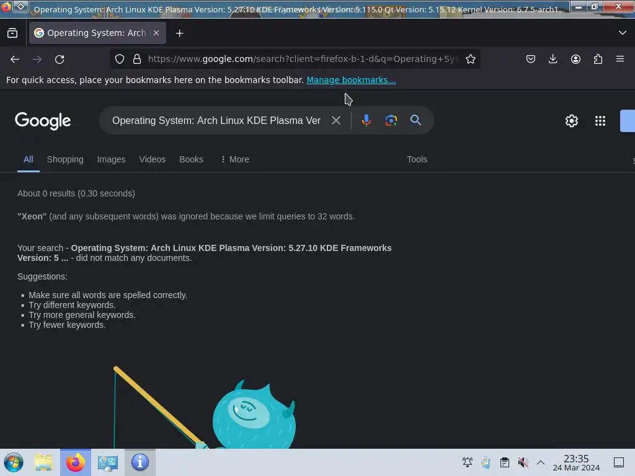Go back to previous page
Screen dimensions: 635x476
coord(15,59)
